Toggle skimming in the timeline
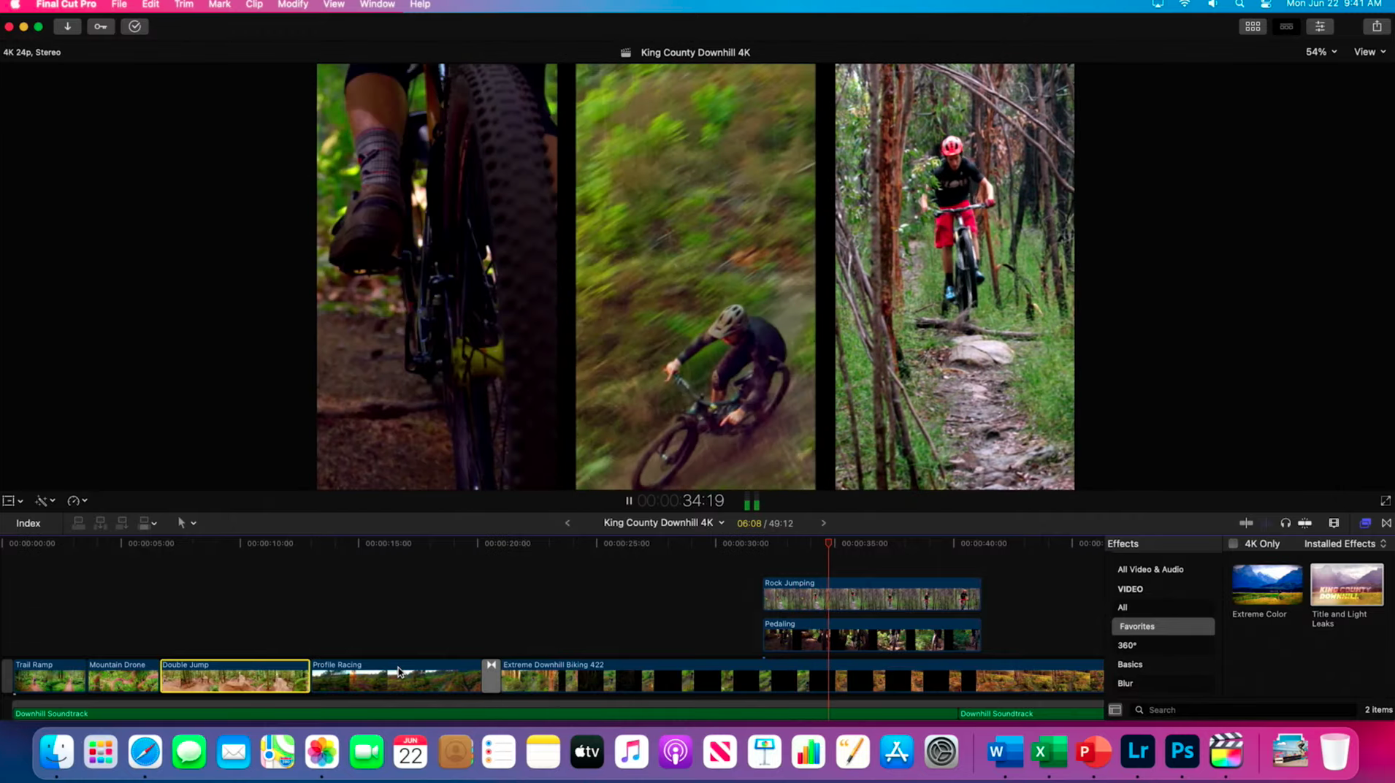 [1246, 523]
